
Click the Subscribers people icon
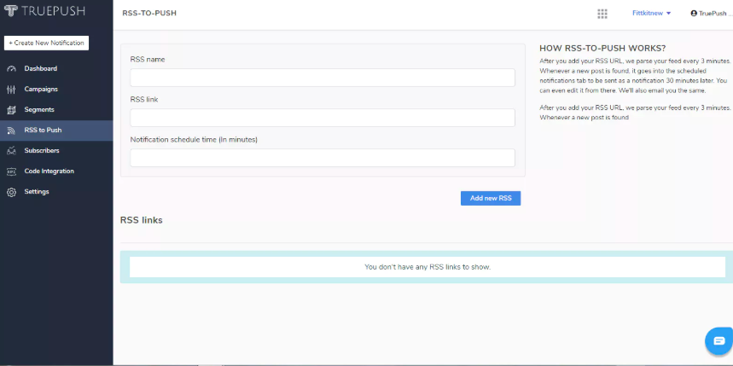point(12,151)
